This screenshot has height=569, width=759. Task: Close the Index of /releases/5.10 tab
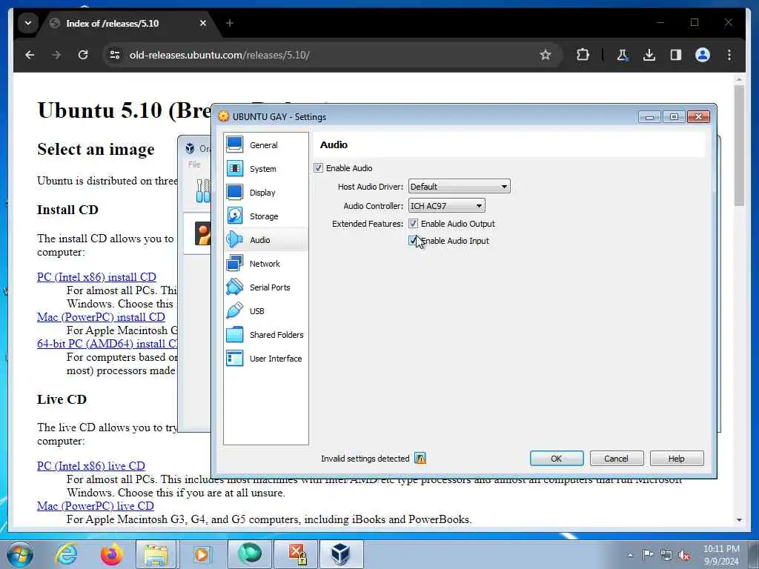click(x=203, y=23)
